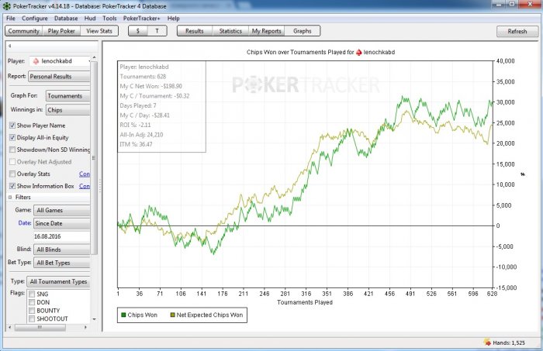This screenshot has height=351, width=543.
Task: Click the 'All-In Adj: 24,210' info text
Action: click(141, 135)
